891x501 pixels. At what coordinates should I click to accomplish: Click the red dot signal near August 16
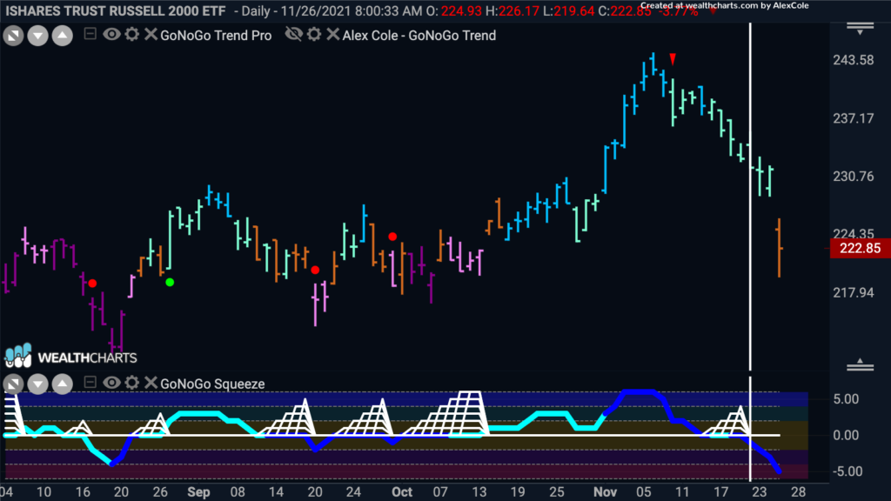92,283
